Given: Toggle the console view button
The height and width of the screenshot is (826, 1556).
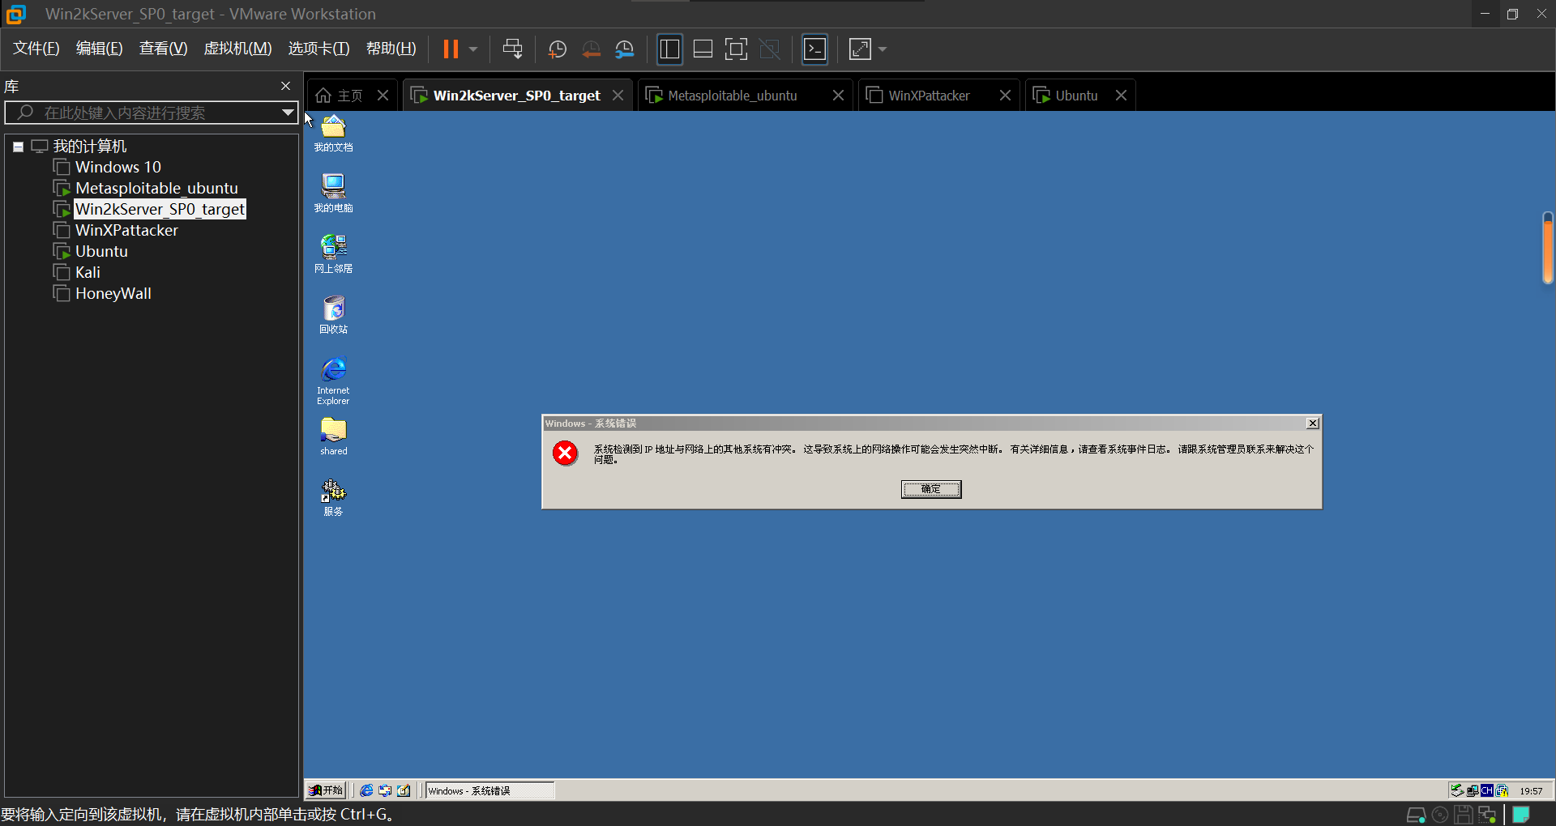Looking at the screenshot, I should point(814,49).
